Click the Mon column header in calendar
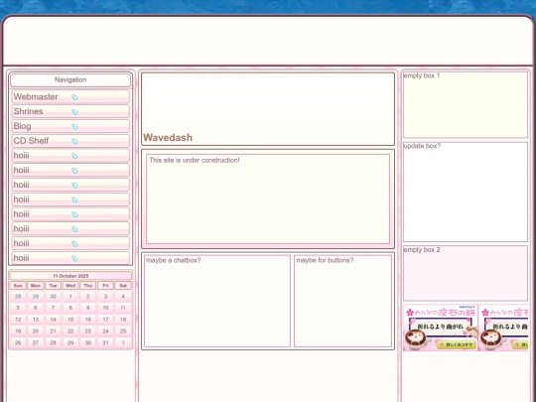The height and width of the screenshot is (402, 536). click(x=36, y=286)
